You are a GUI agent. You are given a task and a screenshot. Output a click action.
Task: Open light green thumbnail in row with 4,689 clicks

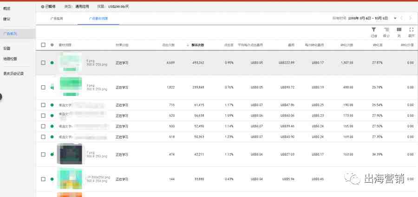tap(70, 62)
